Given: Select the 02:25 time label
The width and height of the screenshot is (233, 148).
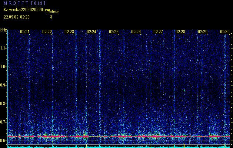Looking at the screenshot, I should click(x=114, y=32).
